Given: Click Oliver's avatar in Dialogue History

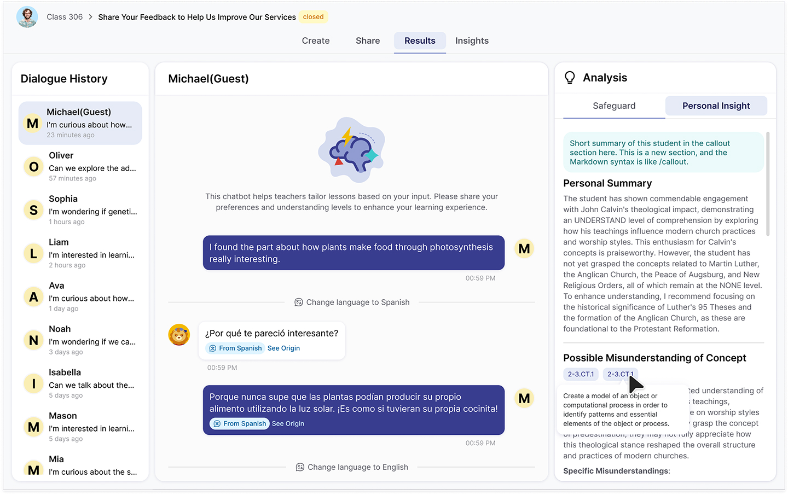Looking at the screenshot, I should (x=33, y=167).
